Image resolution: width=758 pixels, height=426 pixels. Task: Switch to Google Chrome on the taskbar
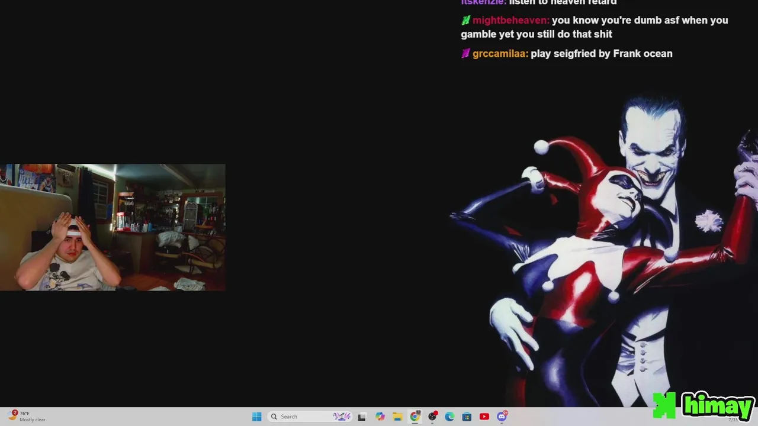pyautogui.click(x=415, y=417)
